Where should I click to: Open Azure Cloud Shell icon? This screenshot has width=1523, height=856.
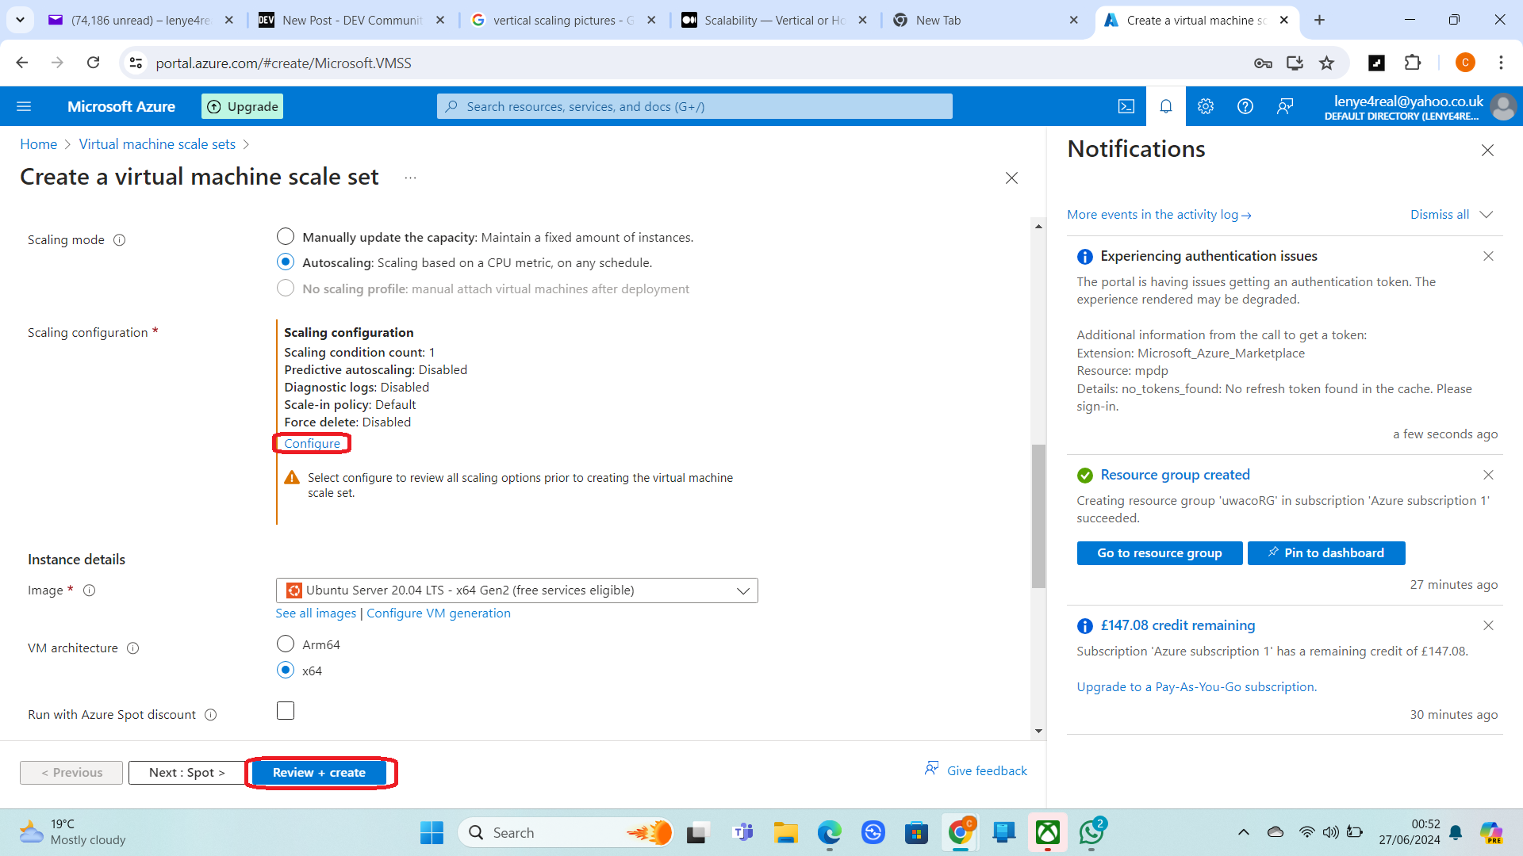(x=1126, y=106)
